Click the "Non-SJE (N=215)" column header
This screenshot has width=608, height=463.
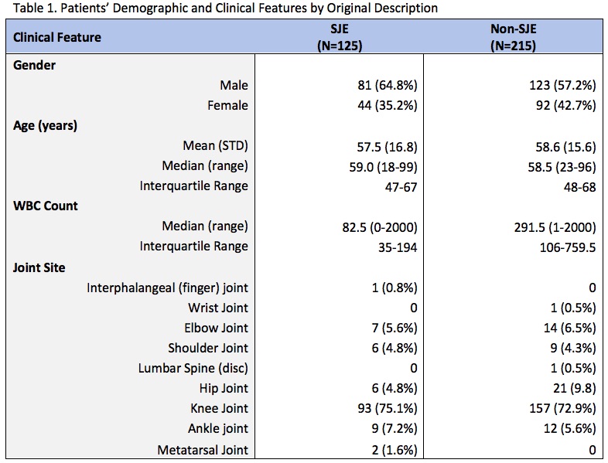514,37
